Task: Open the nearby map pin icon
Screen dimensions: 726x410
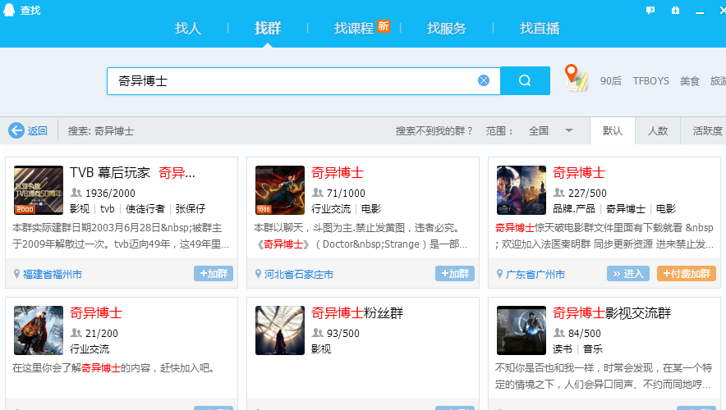Action: pyautogui.click(x=576, y=78)
